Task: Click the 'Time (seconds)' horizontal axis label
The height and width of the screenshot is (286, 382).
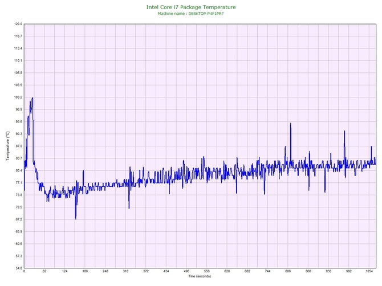Action: [x=200, y=276]
